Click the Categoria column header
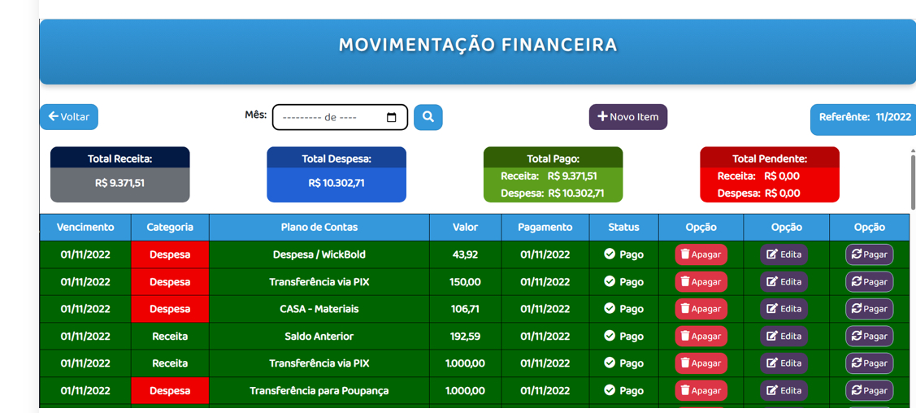Image resolution: width=916 pixels, height=413 pixels. 170,228
